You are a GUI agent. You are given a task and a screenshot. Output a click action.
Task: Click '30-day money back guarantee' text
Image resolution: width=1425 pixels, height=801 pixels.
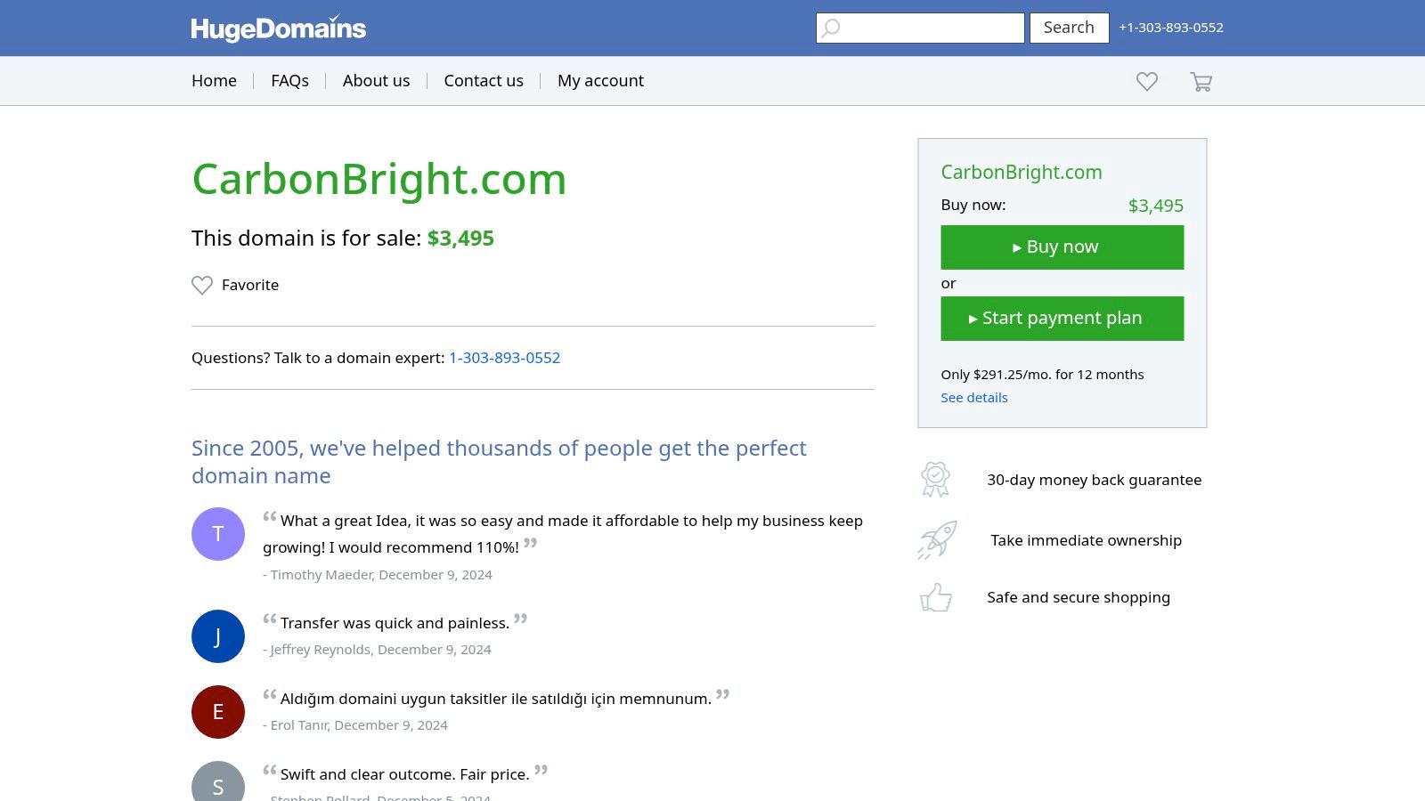coord(1094,480)
